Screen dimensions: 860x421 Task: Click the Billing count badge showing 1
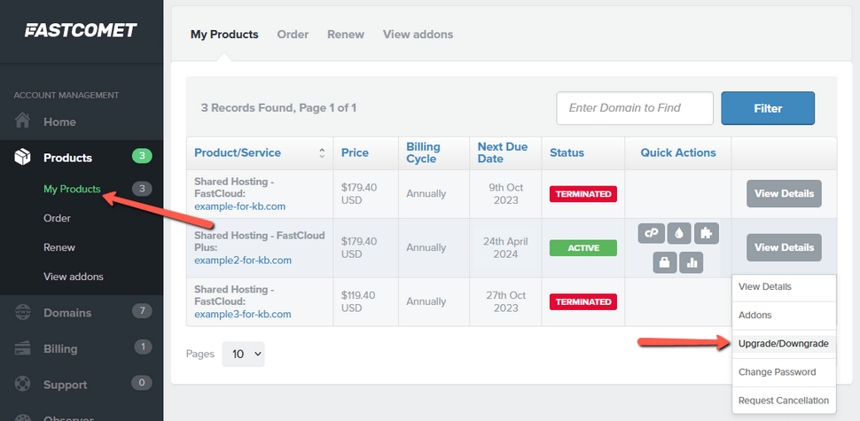pyautogui.click(x=143, y=347)
